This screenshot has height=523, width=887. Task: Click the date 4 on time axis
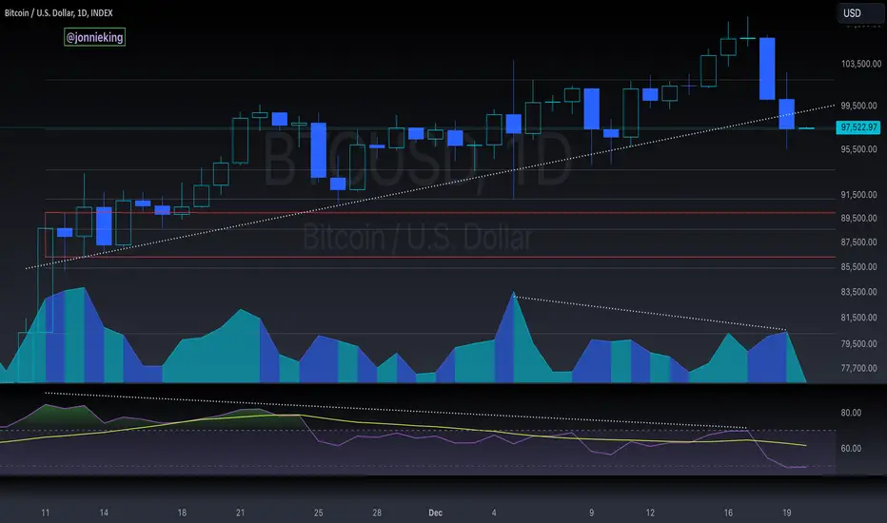coord(494,513)
